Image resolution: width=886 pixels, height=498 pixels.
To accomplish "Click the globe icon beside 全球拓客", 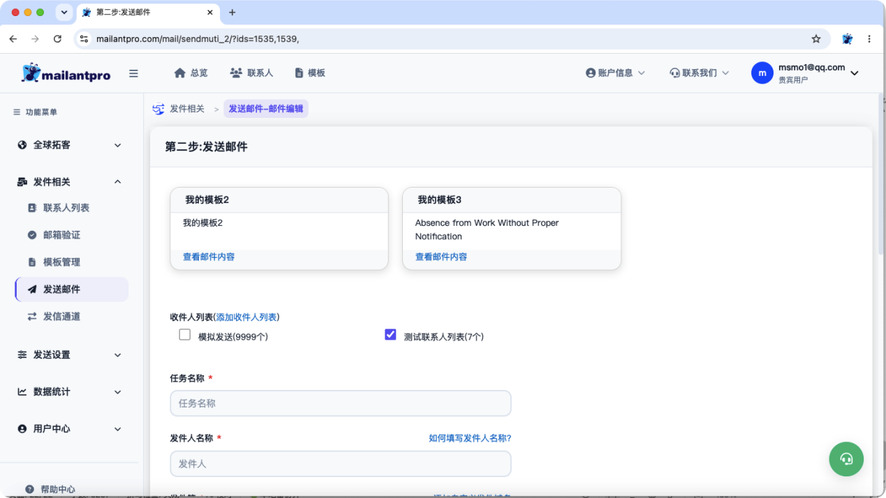I will coord(22,145).
